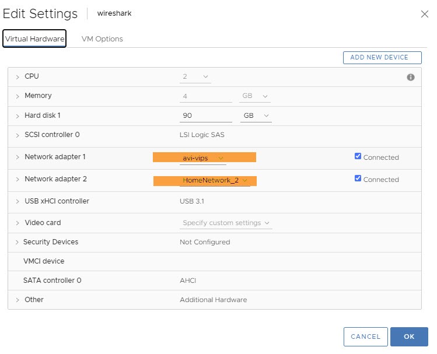The width and height of the screenshot is (437, 354).
Task: Click the USB 3.1 value text
Action: click(192, 201)
